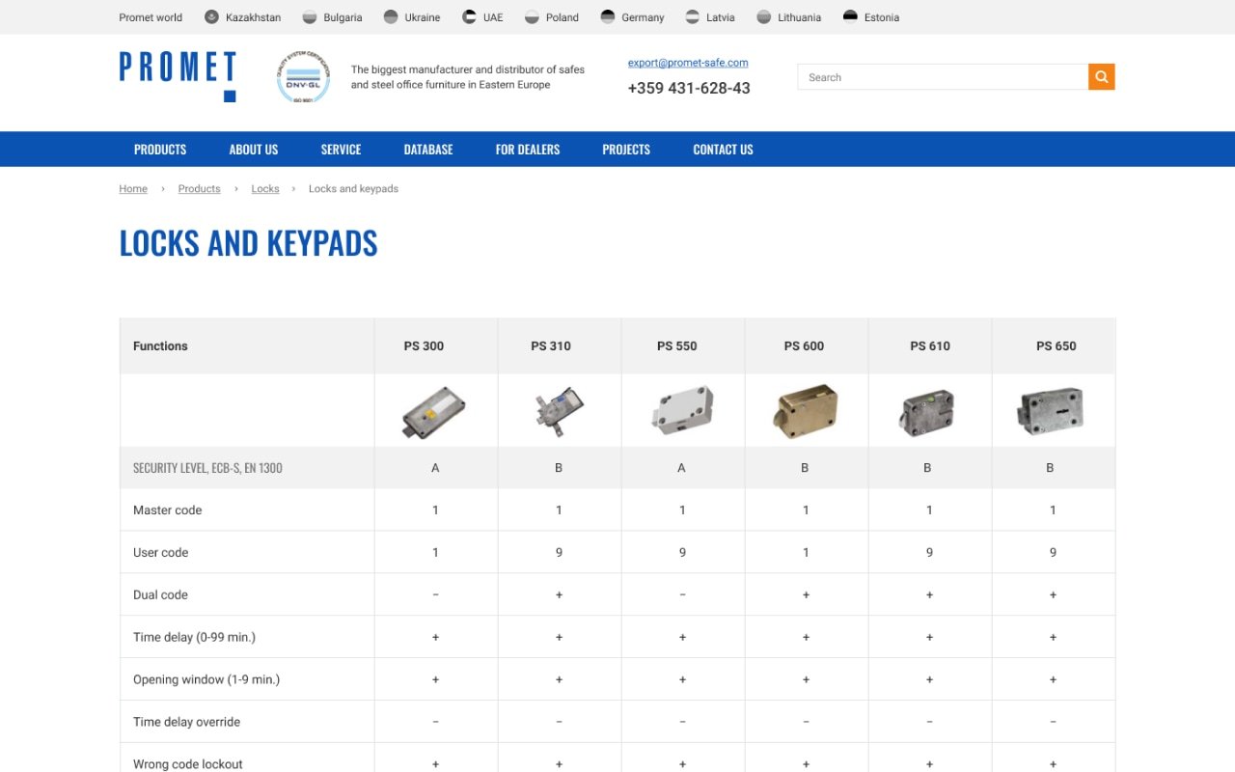The height and width of the screenshot is (772, 1235).
Task: Click the 'Locks and Keypads' page heading
Action: [249, 243]
